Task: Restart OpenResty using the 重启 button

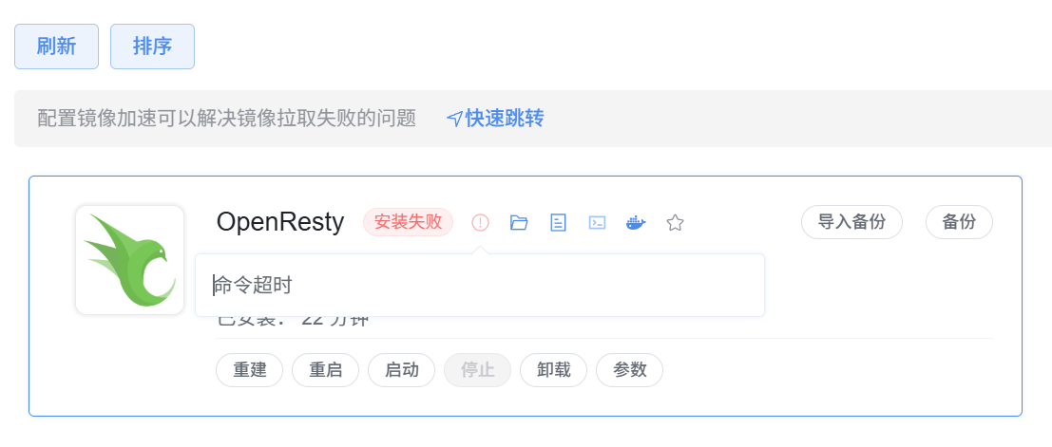Action: (325, 370)
